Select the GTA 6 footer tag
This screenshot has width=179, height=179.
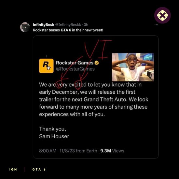[39, 170]
